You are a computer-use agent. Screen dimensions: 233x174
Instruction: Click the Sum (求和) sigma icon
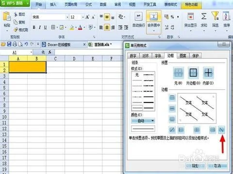204,16
